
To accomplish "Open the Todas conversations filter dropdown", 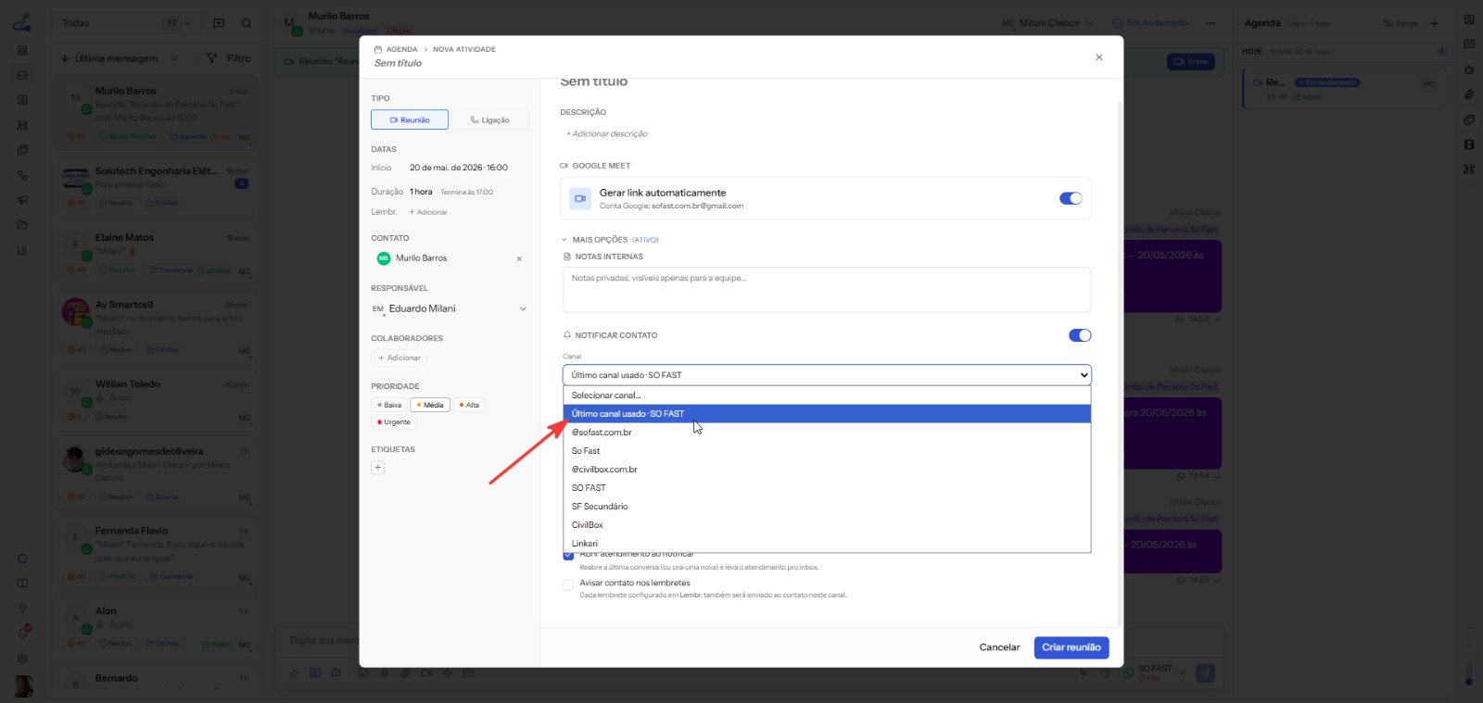I will [x=127, y=23].
